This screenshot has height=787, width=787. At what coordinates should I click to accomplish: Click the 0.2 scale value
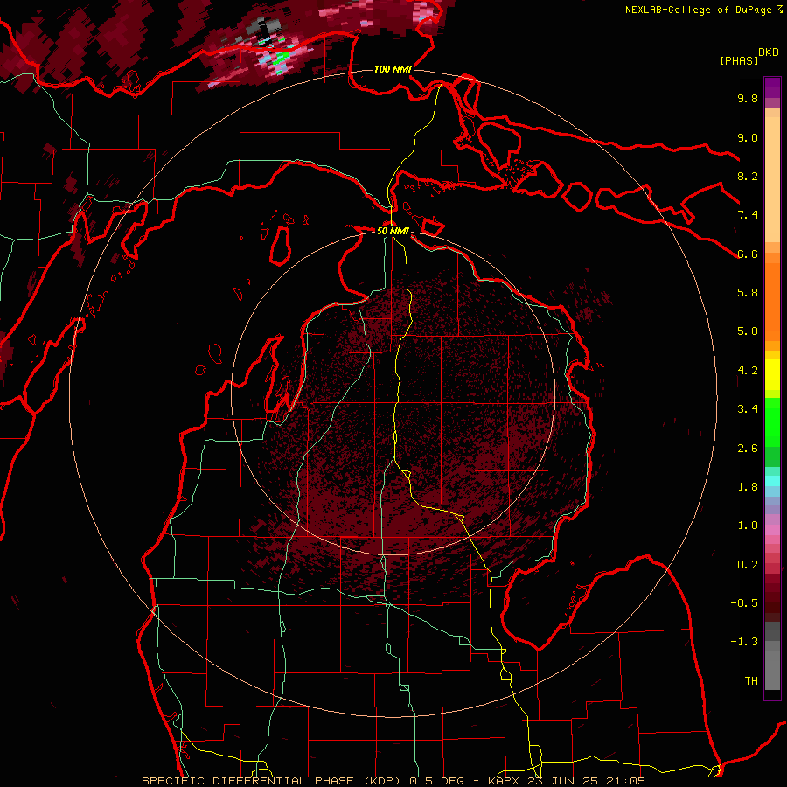[x=748, y=565]
